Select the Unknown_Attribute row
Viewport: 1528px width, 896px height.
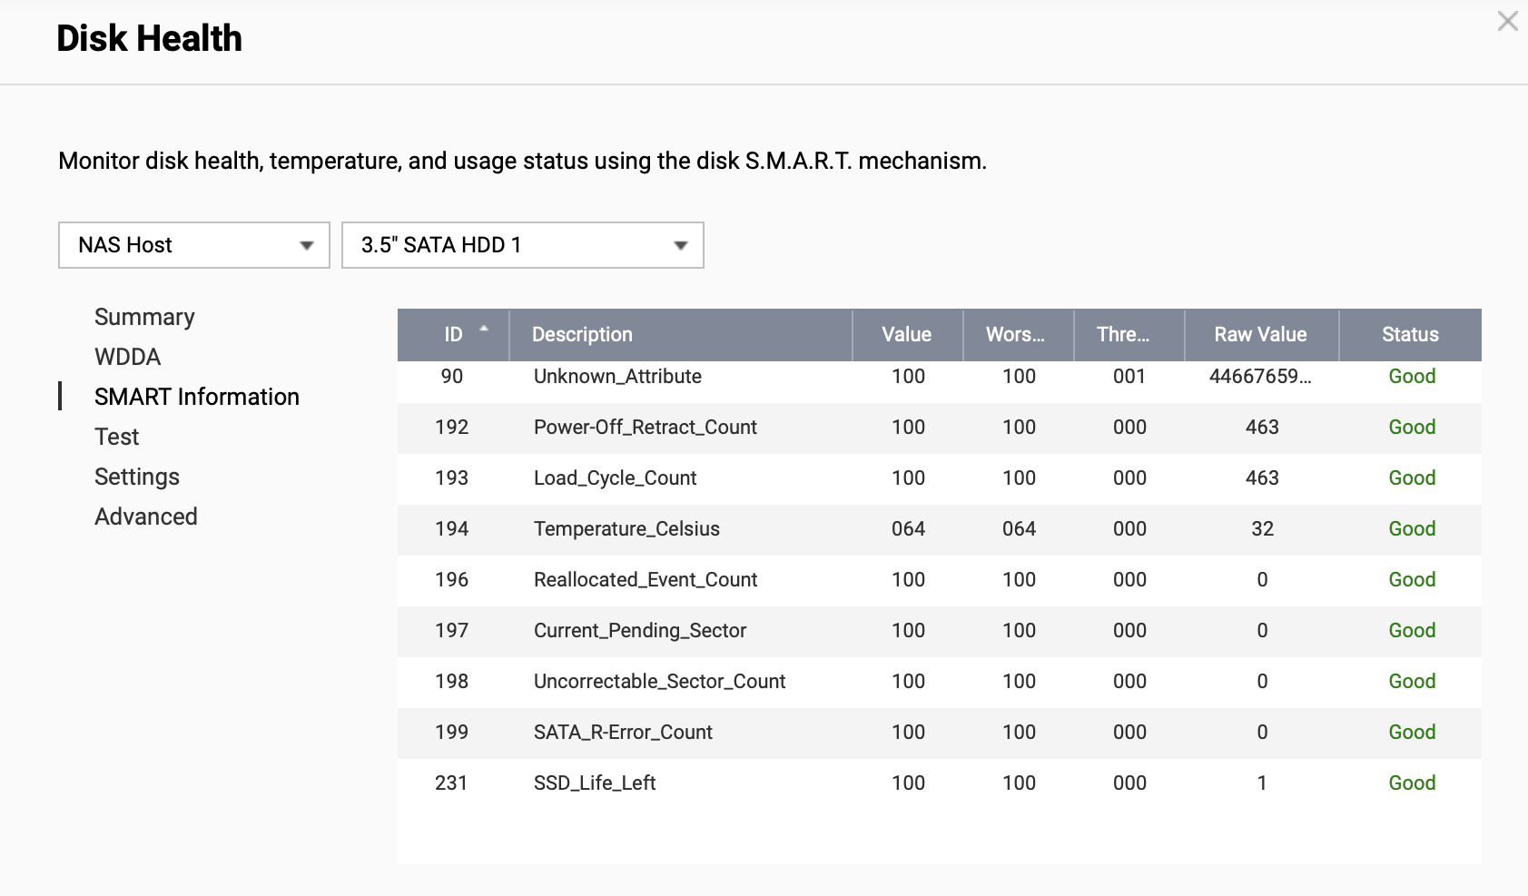617,377
